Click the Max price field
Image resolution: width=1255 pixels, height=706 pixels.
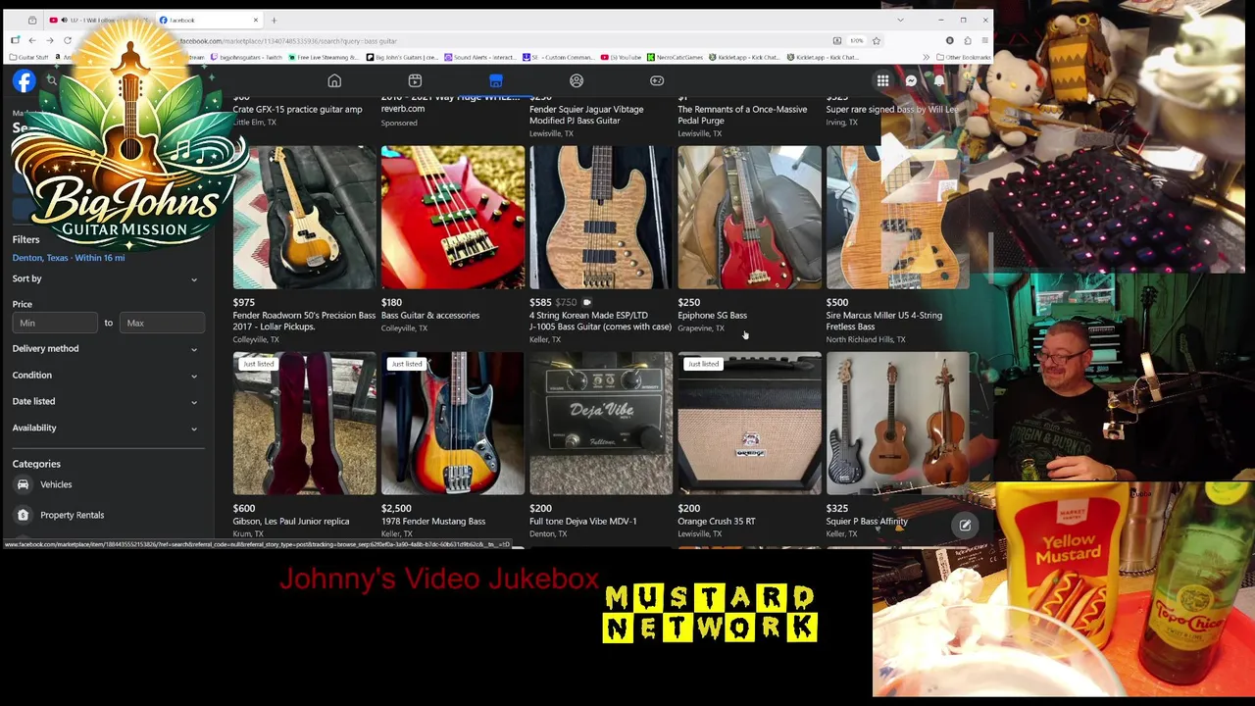pyautogui.click(x=163, y=323)
